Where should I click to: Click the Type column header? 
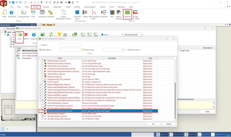150,58
